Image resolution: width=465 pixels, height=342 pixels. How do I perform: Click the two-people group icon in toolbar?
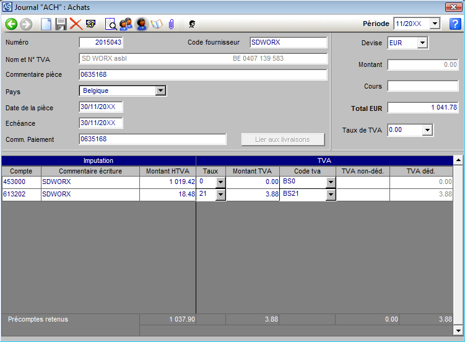[x=126, y=24]
